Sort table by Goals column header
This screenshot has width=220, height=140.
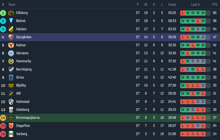pos(172,4)
